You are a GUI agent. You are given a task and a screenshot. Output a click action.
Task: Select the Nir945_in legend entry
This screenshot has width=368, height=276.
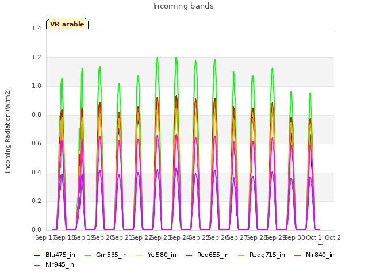(54, 264)
